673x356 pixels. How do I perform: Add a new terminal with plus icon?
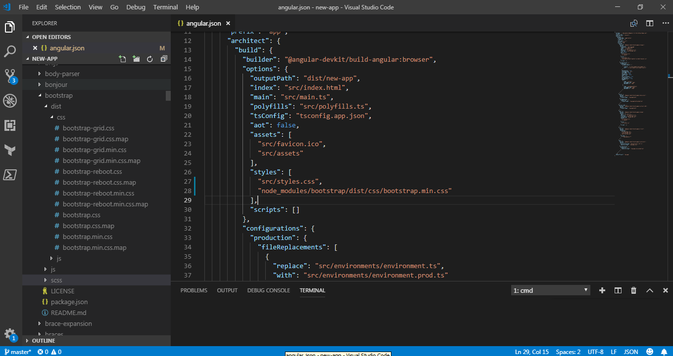point(602,290)
